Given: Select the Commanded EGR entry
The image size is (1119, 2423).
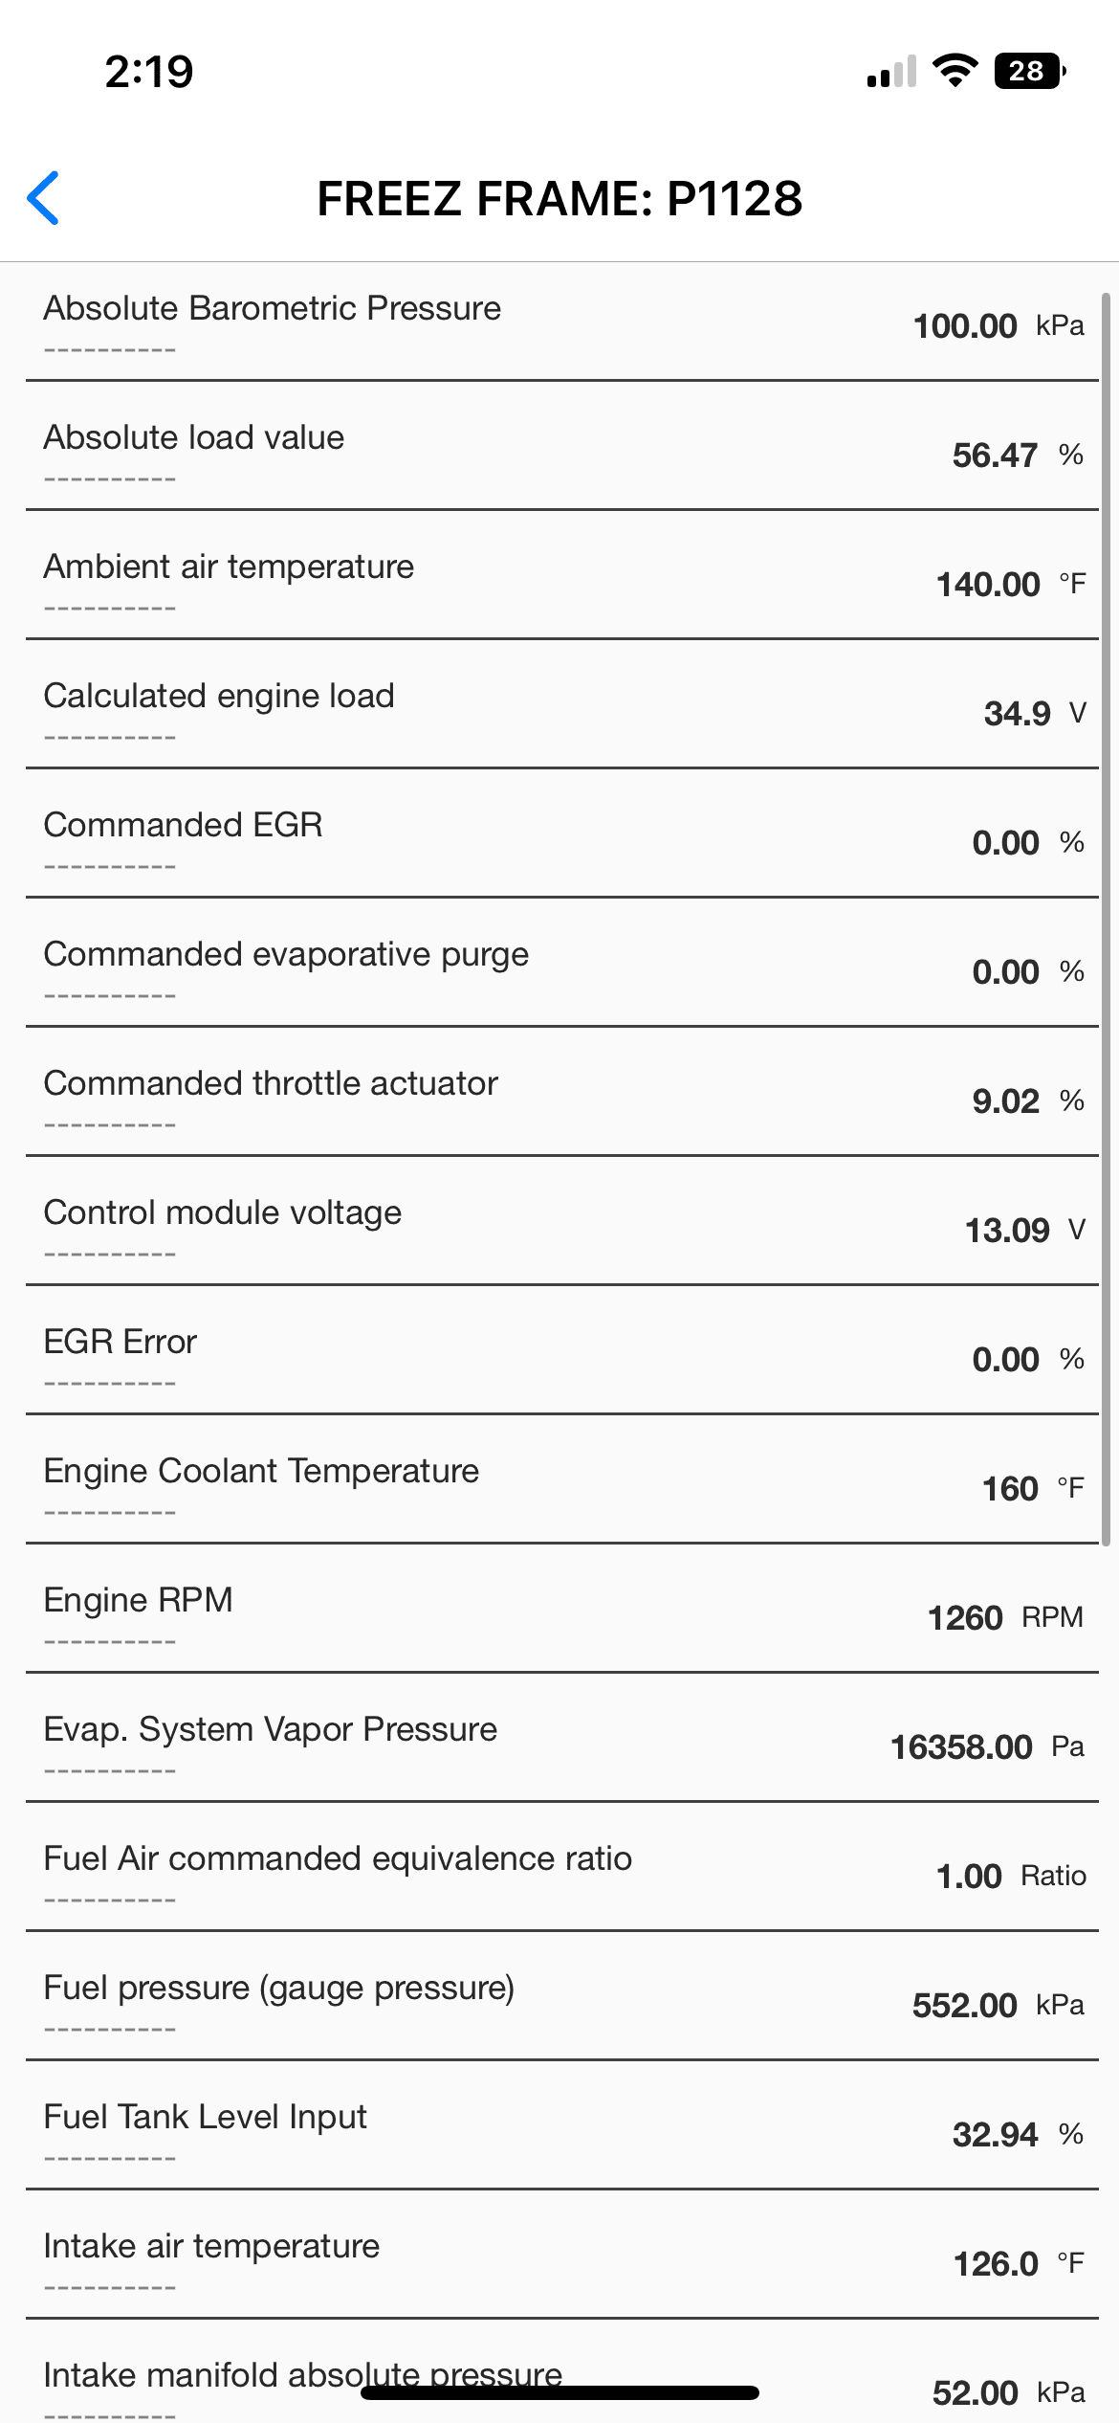Looking at the screenshot, I should 559,840.
